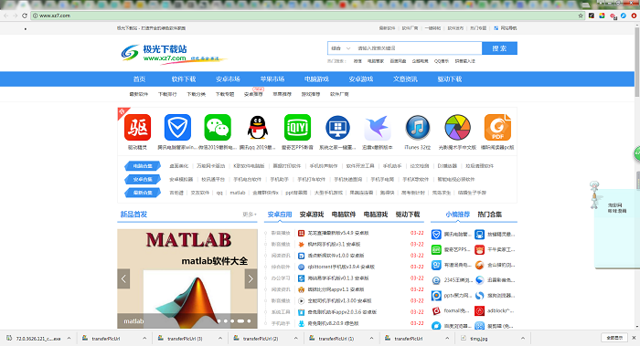Click the matlab link in 最新合集 row

(x=238, y=193)
